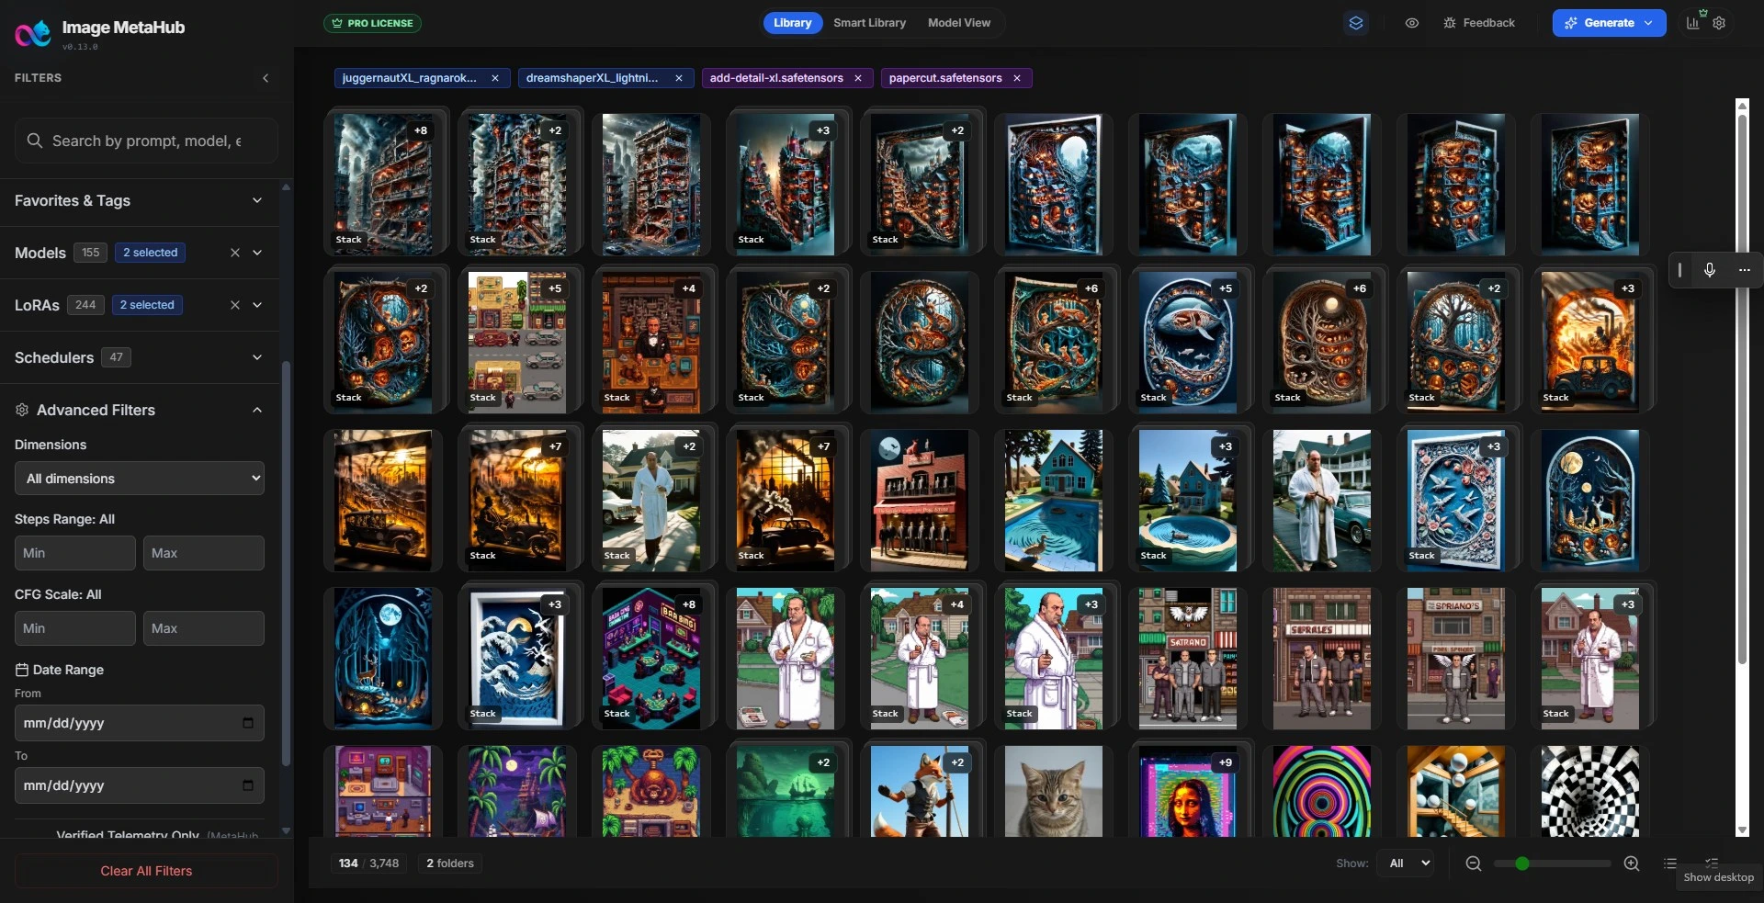Open the settings gear icon
Image resolution: width=1764 pixels, height=903 pixels.
[x=1719, y=23]
